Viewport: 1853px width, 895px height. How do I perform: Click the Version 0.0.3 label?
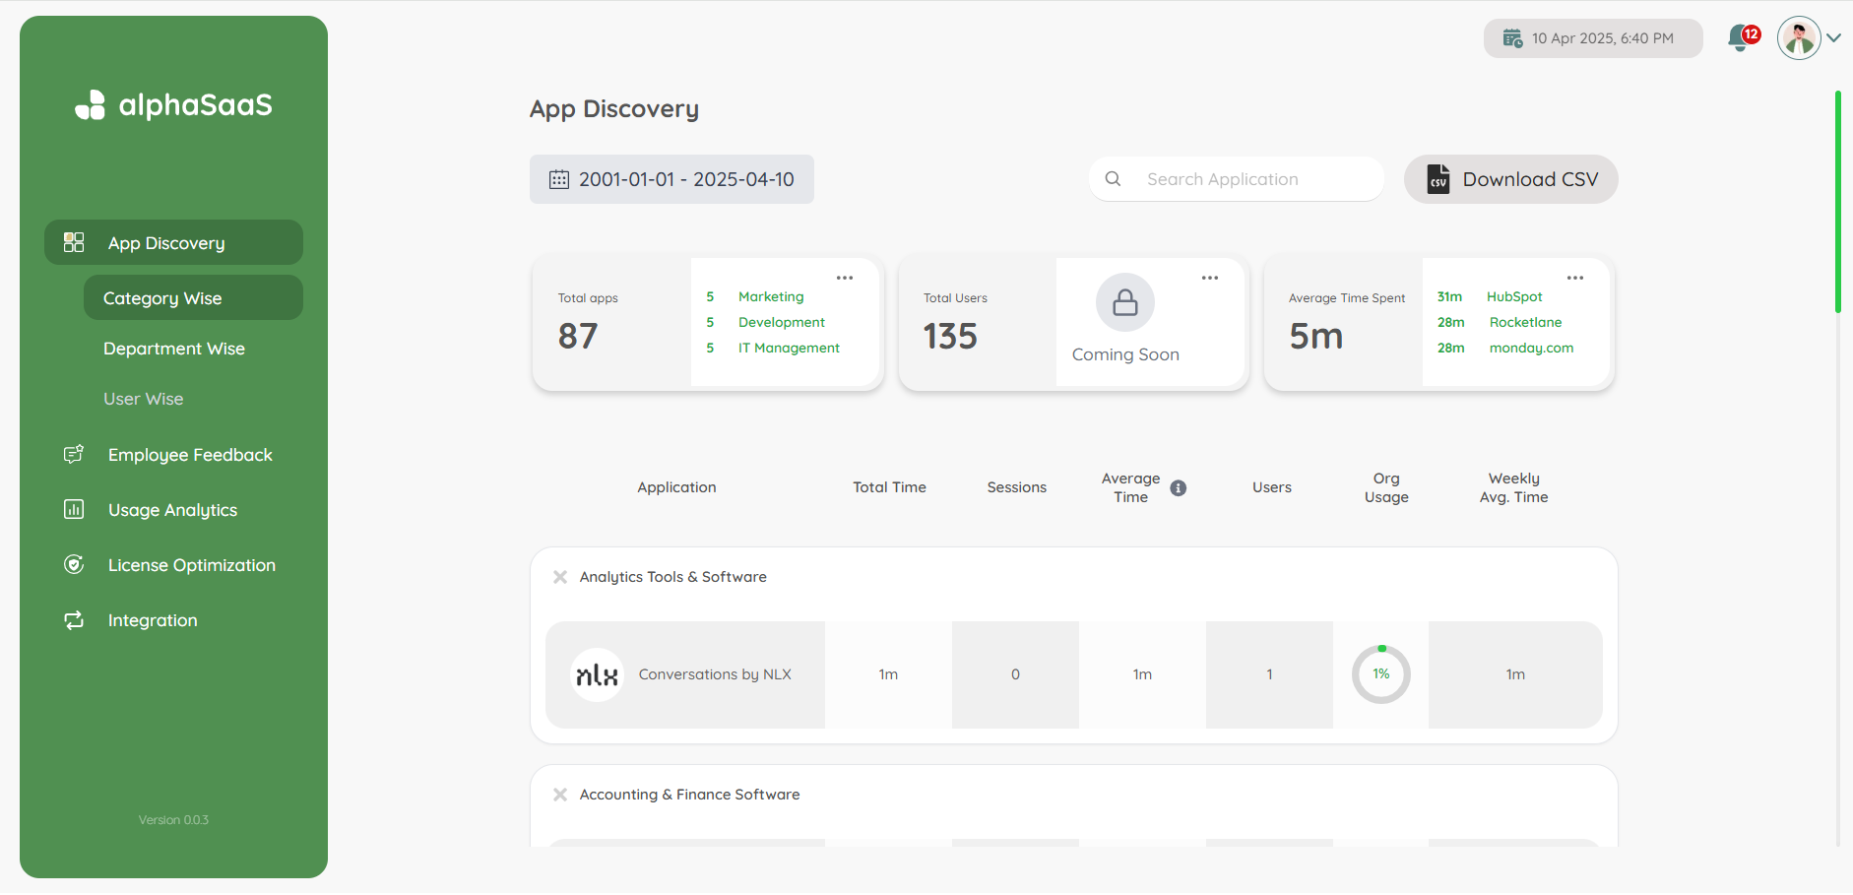coord(173,820)
